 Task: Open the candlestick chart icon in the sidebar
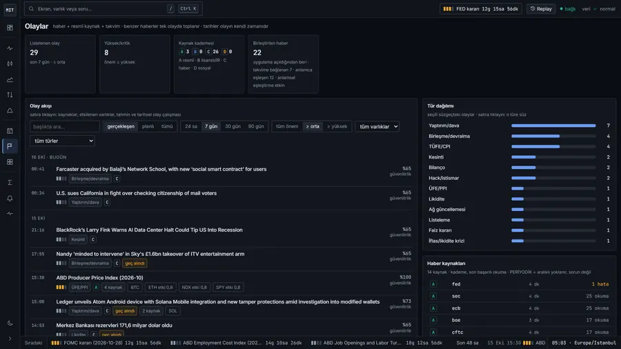[10, 63]
